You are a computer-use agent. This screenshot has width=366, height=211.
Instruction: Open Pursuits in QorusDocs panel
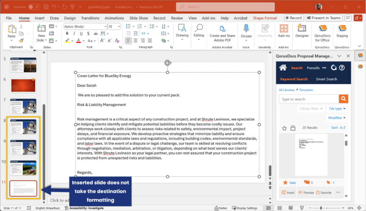click(x=313, y=68)
